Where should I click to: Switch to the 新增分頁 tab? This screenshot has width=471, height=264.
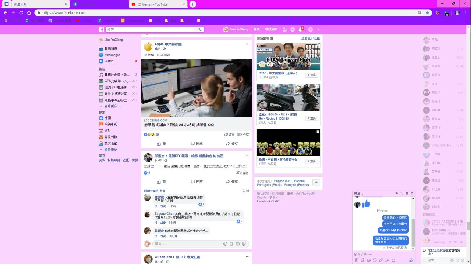(35, 4)
